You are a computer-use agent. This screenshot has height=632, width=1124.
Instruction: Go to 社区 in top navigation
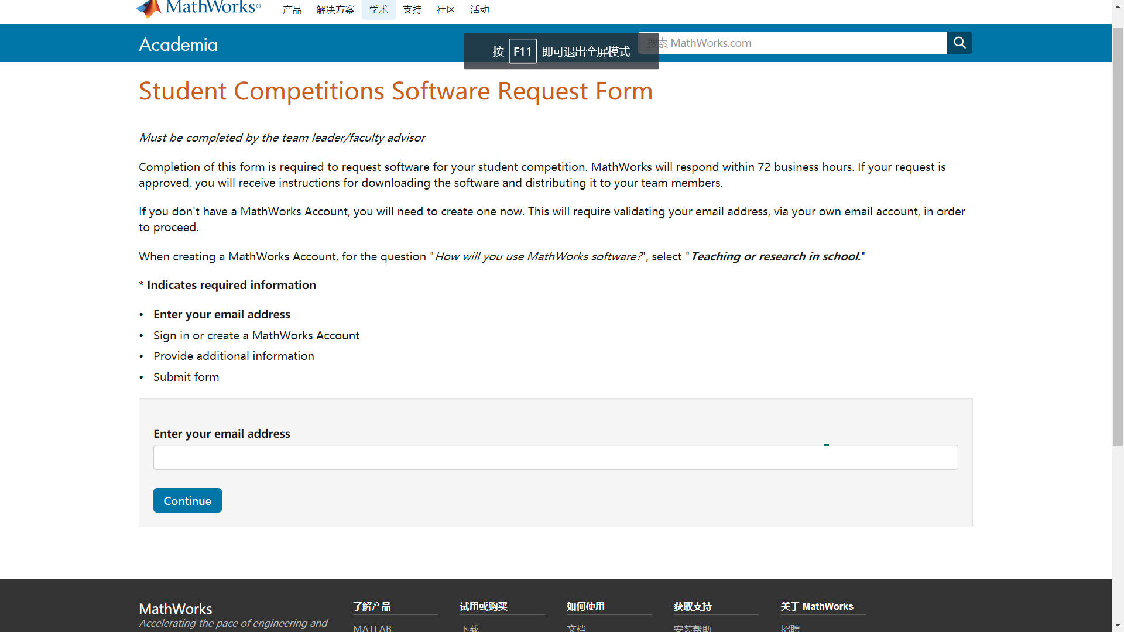[x=446, y=10]
